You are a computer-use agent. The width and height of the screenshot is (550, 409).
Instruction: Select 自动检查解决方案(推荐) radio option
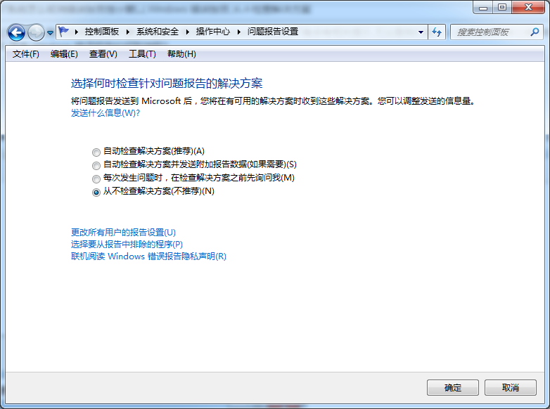(x=96, y=152)
